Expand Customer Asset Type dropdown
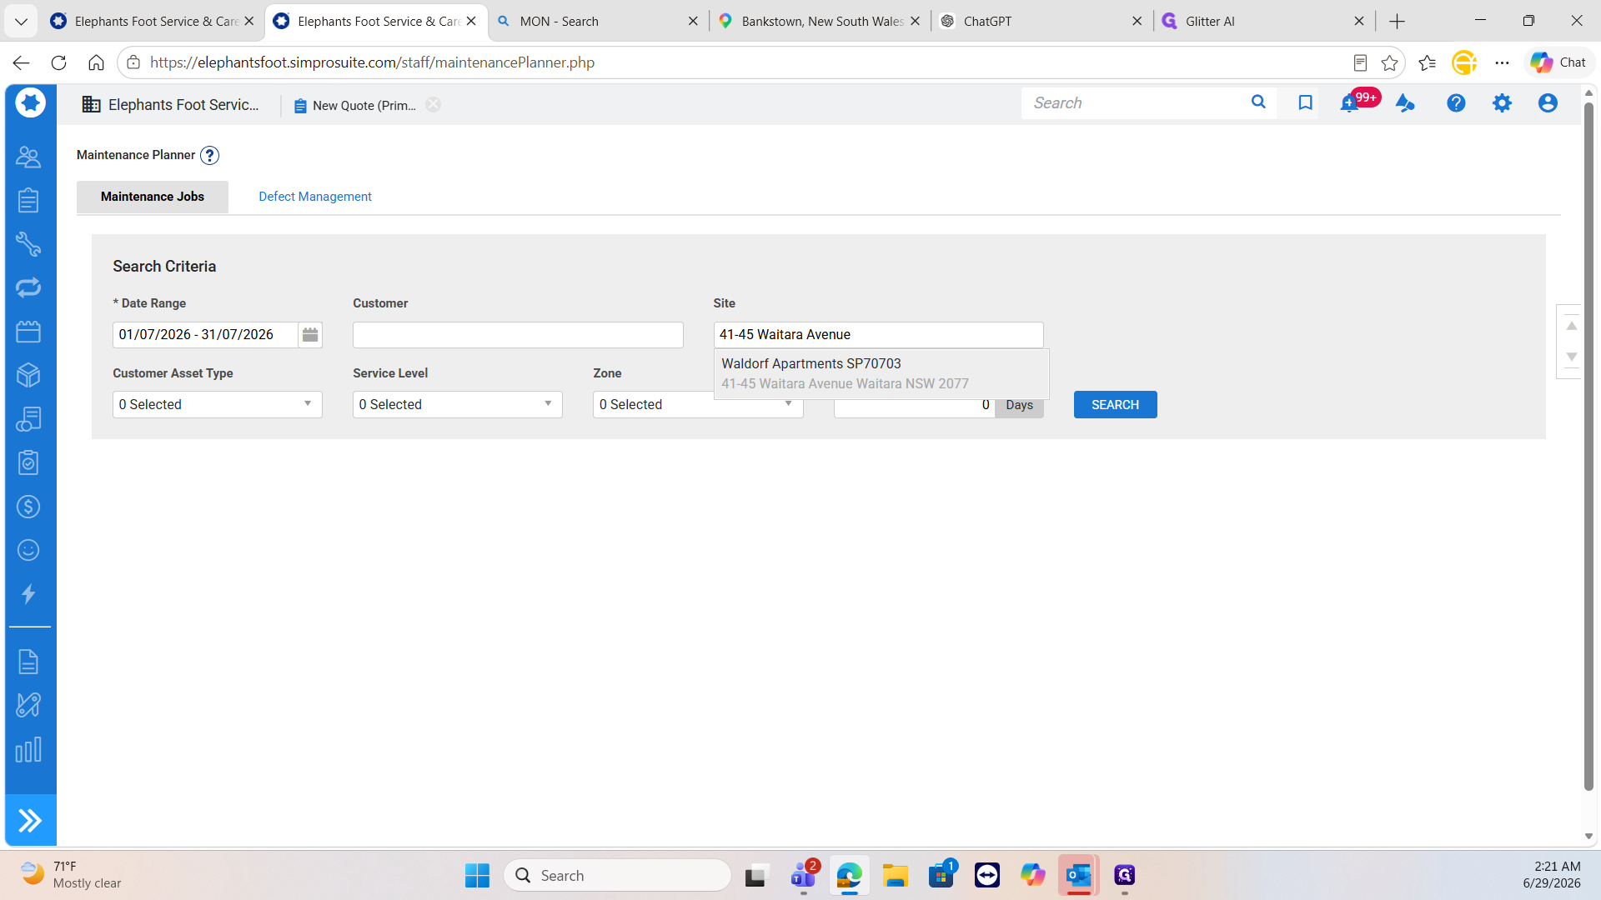This screenshot has height=900, width=1601. click(218, 405)
